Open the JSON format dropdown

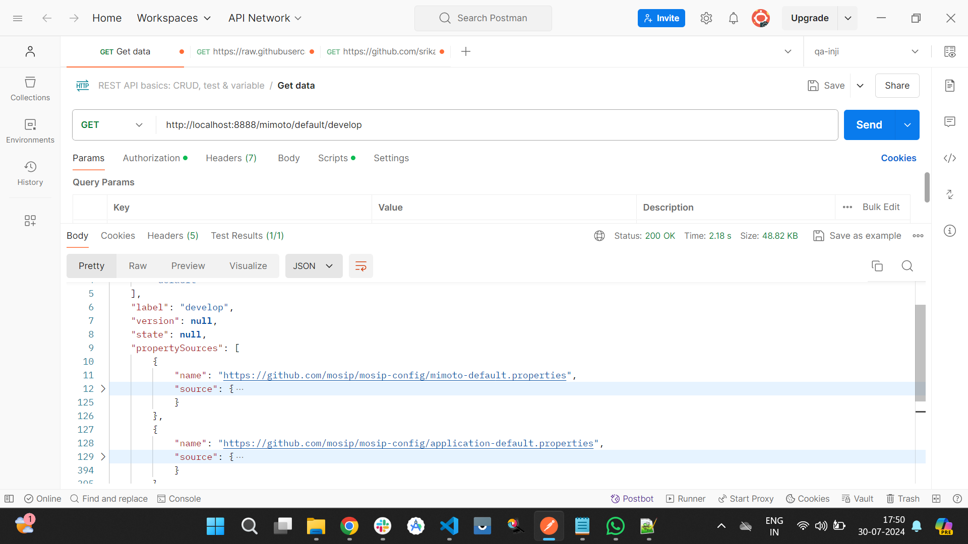pyautogui.click(x=314, y=266)
